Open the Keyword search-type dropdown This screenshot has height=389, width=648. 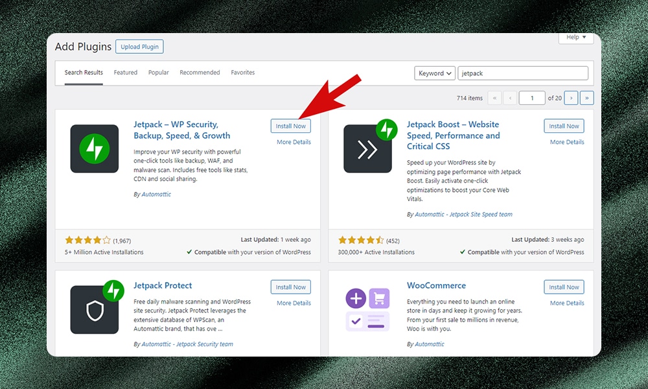[434, 73]
